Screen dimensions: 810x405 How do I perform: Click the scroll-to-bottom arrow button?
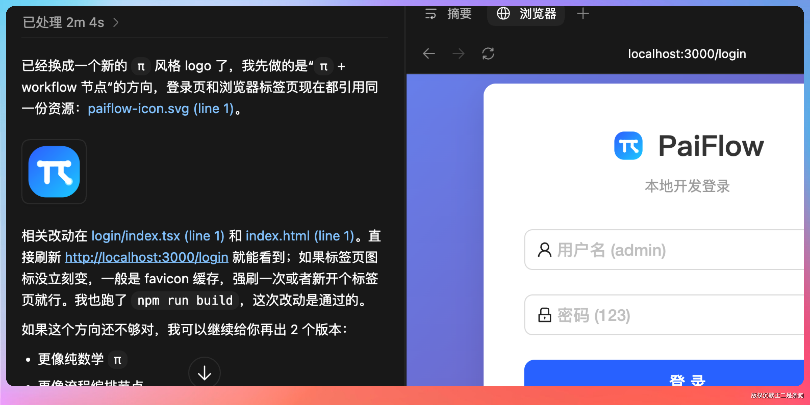click(204, 373)
